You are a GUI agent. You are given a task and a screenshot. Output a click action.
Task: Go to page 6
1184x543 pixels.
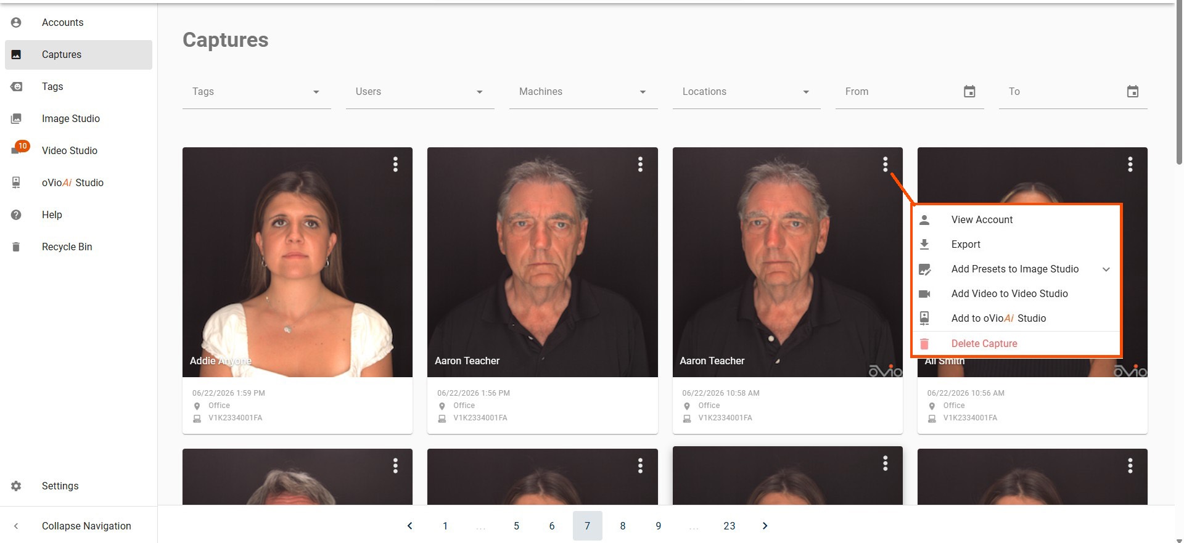tap(552, 526)
